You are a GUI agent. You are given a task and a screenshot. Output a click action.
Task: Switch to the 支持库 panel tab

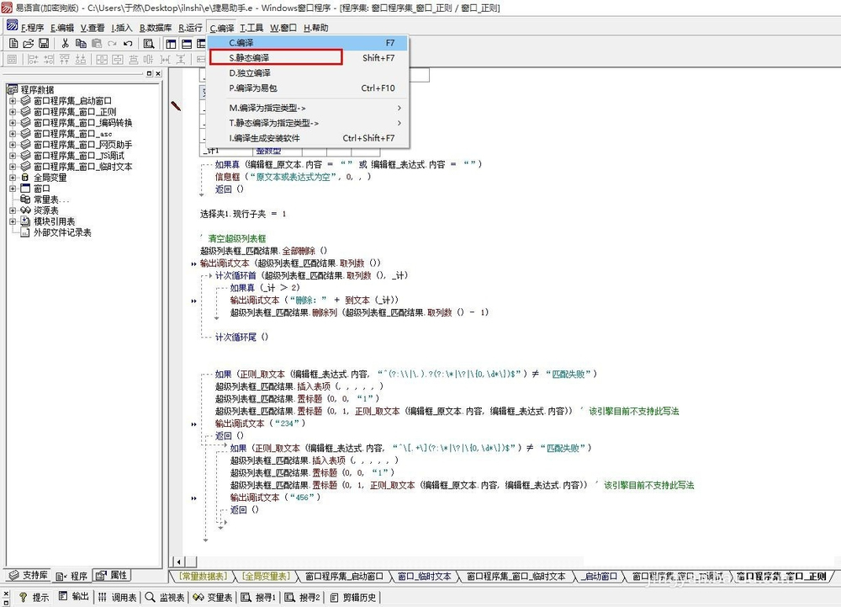click(28, 576)
